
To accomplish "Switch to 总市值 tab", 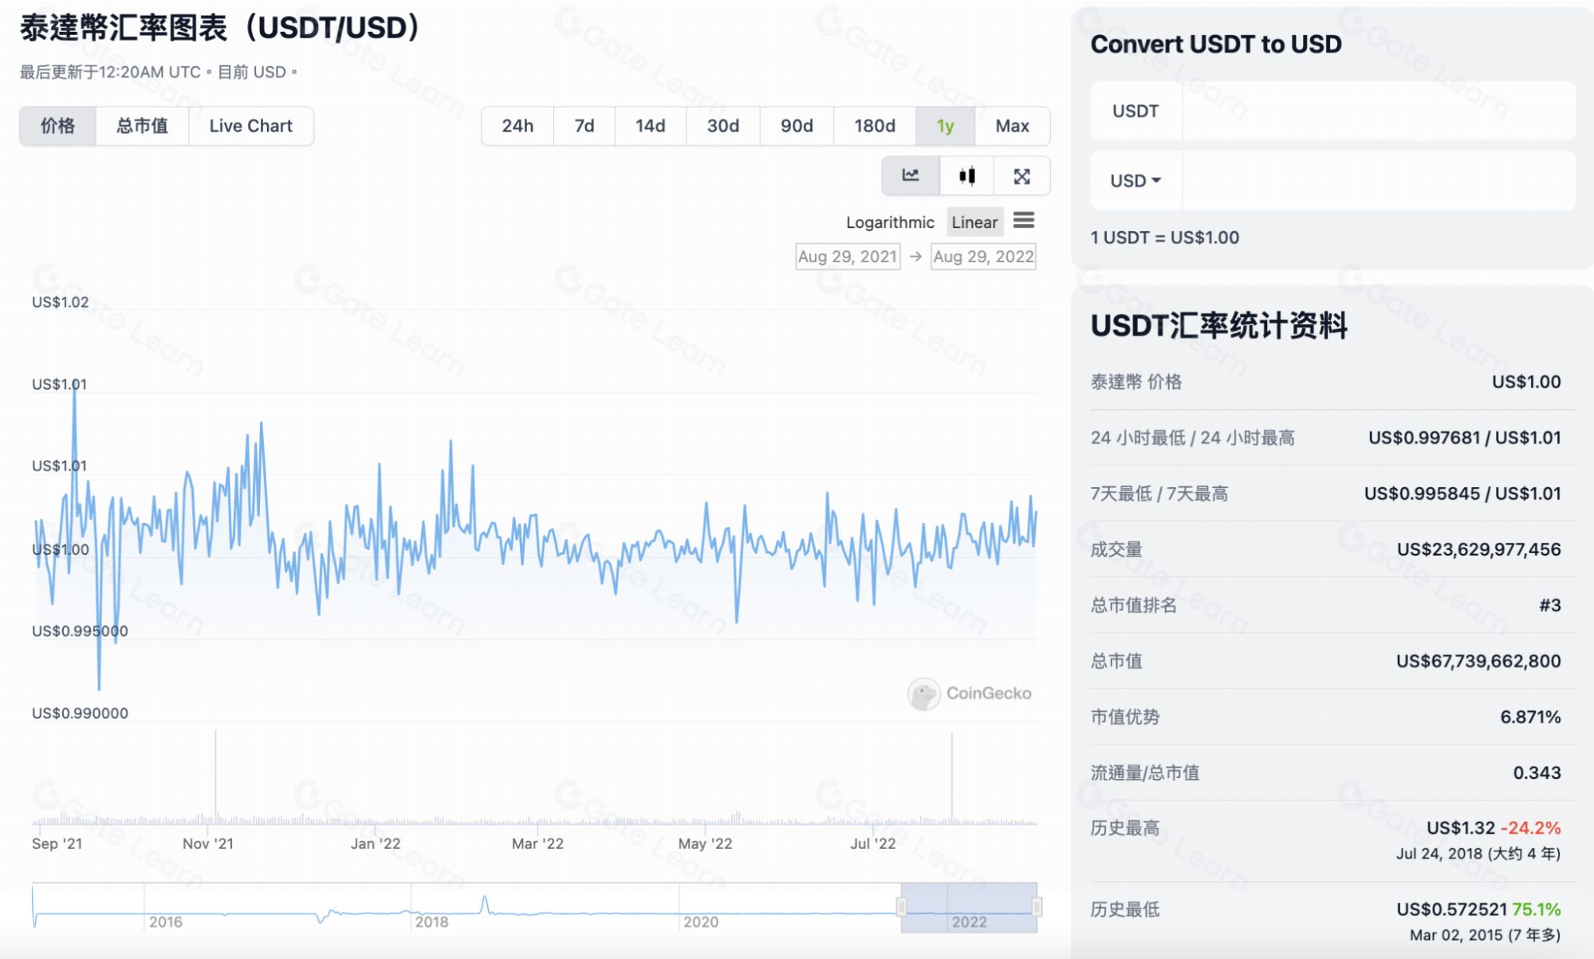I will [x=142, y=126].
